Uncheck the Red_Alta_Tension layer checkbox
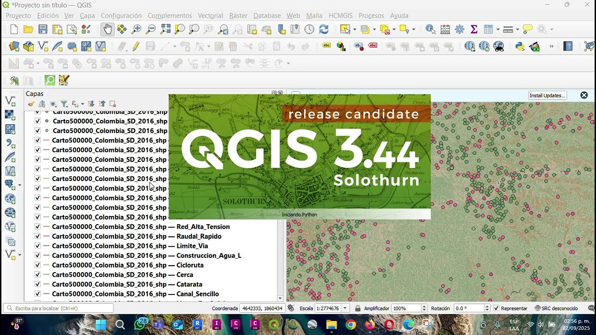The width and height of the screenshot is (596, 335). click(38, 227)
